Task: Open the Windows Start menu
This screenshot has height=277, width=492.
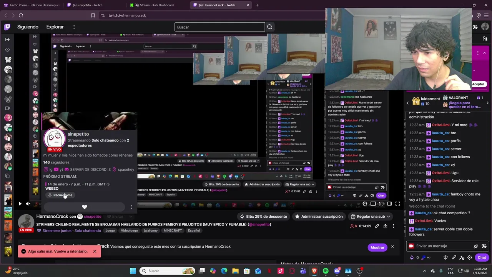Action: point(133,271)
